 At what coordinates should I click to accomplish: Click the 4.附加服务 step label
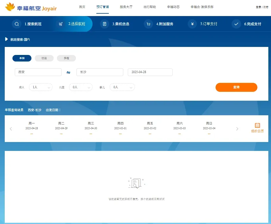coord(165,24)
